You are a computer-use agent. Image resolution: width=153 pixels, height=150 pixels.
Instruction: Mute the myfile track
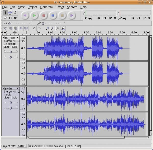pyautogui.click(x=6, y=97)
